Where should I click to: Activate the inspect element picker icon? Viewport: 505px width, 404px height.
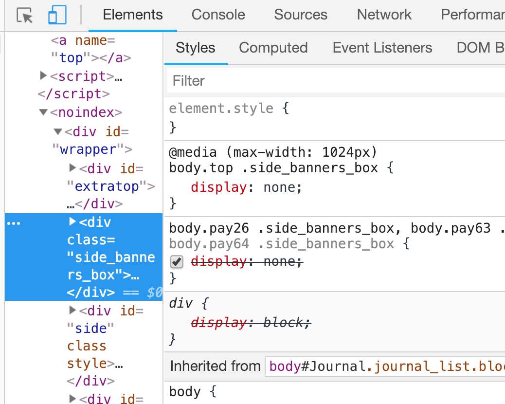(24, 15)
